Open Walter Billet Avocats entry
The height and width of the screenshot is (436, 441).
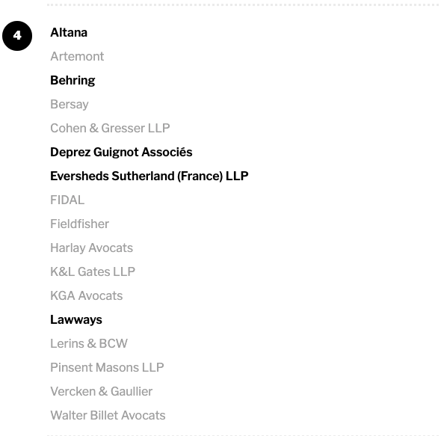coord(108,416)
